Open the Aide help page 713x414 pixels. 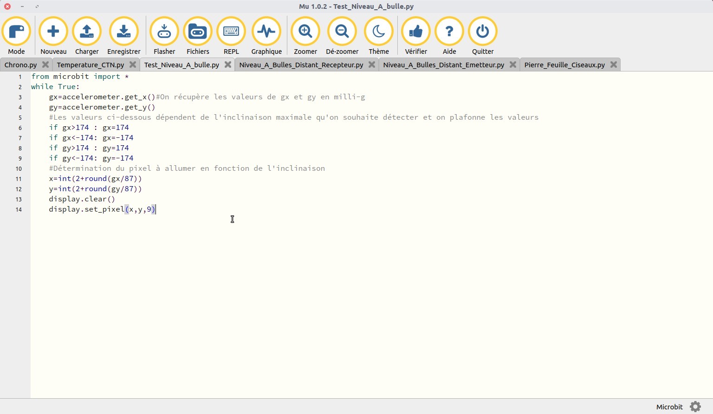449,32
